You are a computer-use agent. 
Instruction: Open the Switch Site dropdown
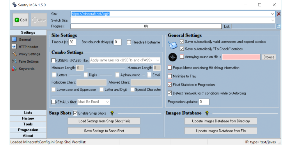coord(272,20)
